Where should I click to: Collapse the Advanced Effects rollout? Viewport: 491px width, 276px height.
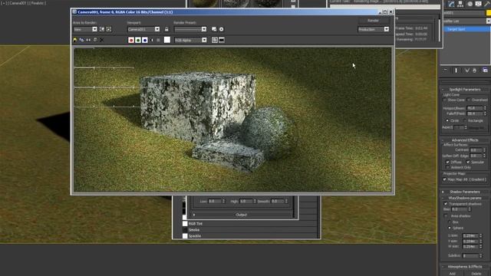coord(465,140)
